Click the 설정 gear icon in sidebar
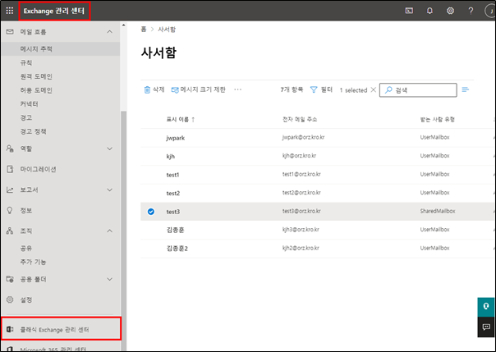The height and width of the screenshot is (352, 496). (10, 299)
